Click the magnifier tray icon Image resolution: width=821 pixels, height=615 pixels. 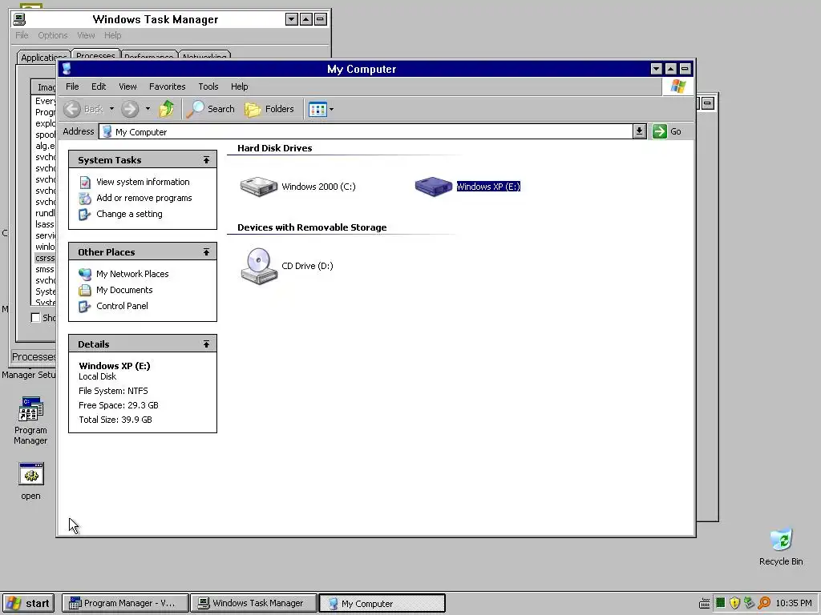(764, 603)
